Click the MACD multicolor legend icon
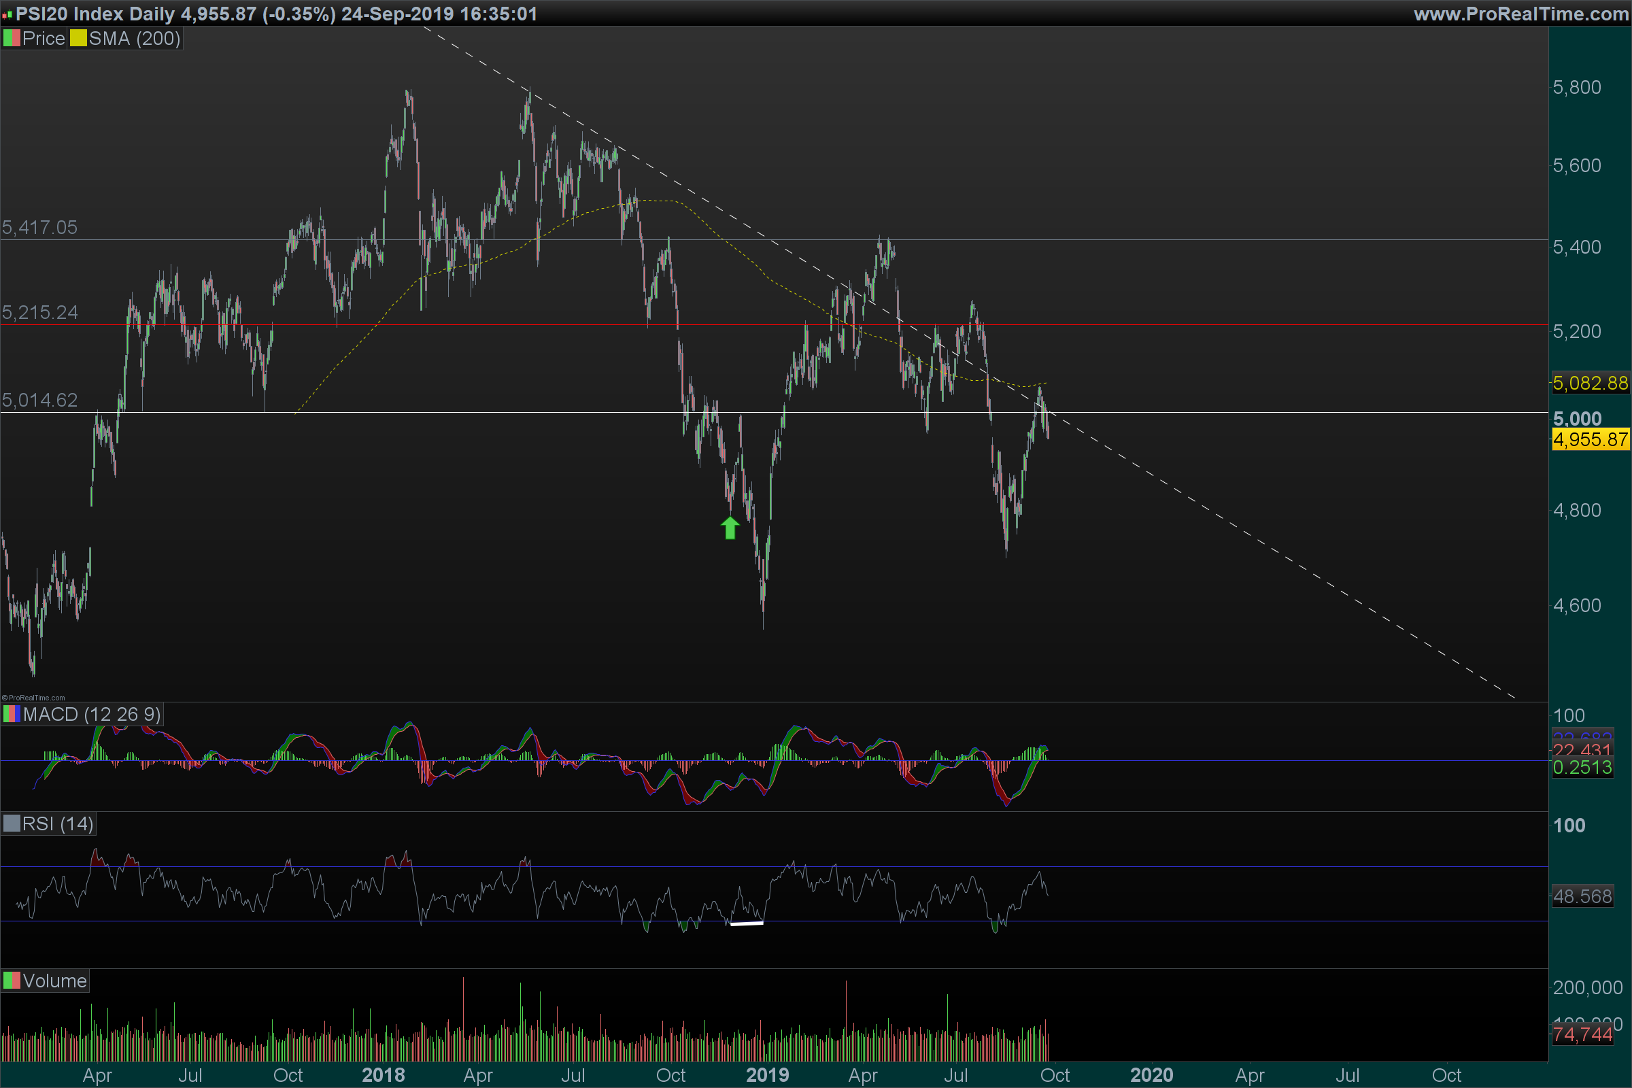 pyautogui.click(x=11, y=714)
